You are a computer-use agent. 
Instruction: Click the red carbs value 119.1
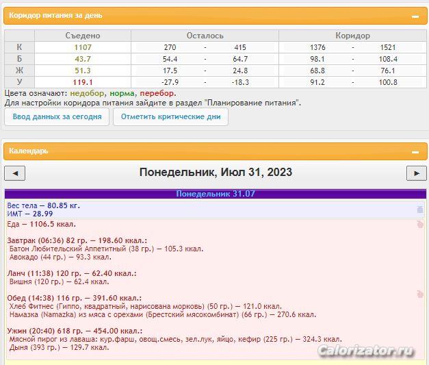pos(83,82)
